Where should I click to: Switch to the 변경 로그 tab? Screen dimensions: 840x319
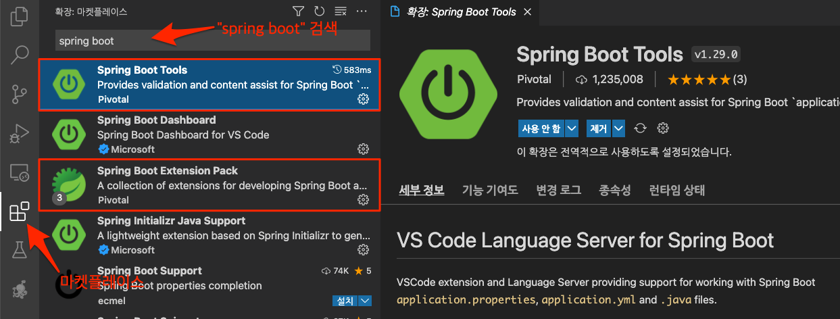click(558, 191)
